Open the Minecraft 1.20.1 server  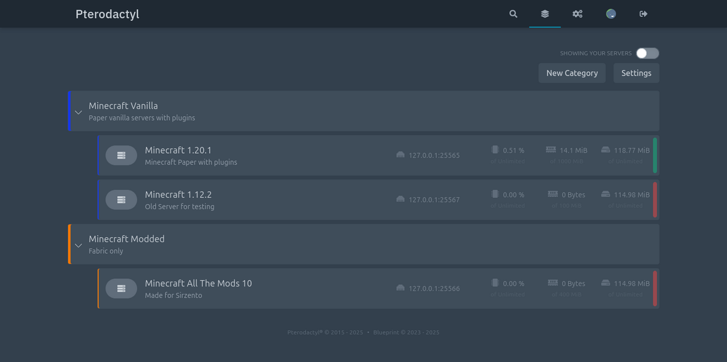tap(378, 156)
